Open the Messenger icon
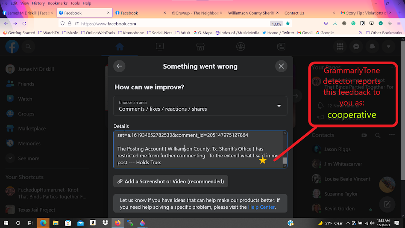 click(x=356, y=47)
